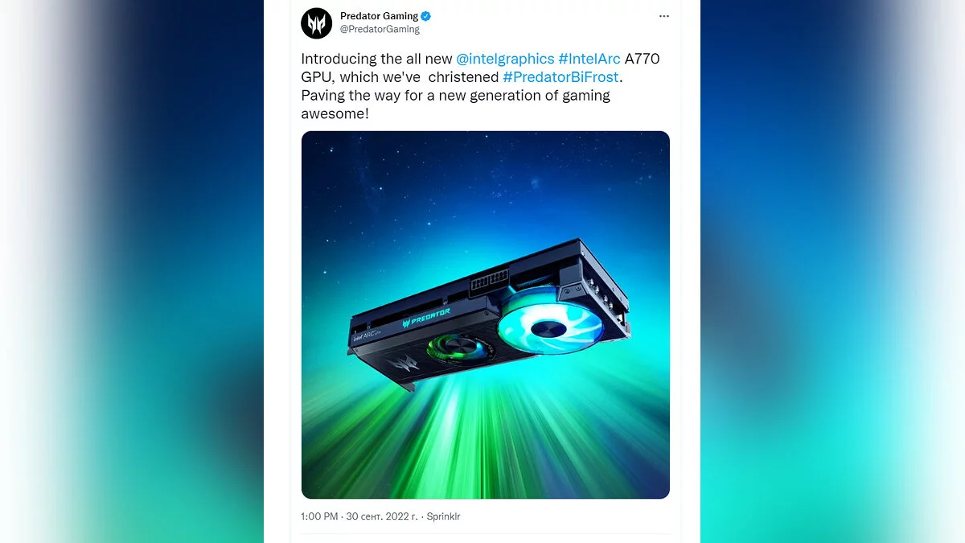This screenshot has height=543, width=965.
Task: Click the blurred backdrop left of the tweet
Action: [132, 271]
